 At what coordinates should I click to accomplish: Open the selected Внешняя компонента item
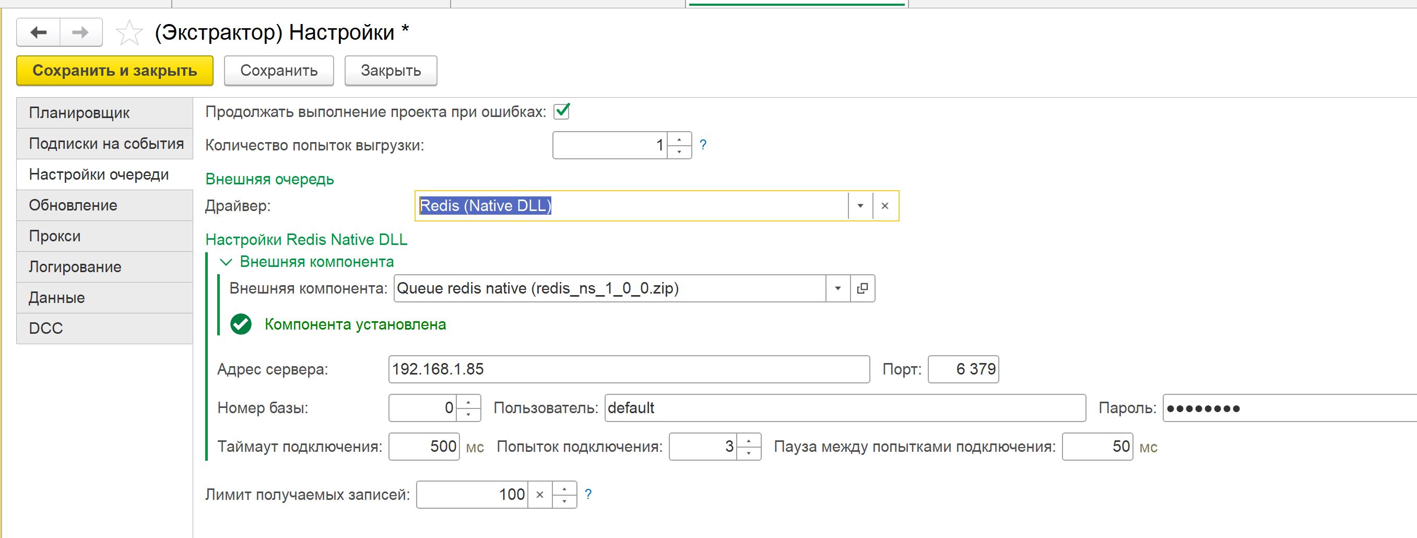pos(863,288)
